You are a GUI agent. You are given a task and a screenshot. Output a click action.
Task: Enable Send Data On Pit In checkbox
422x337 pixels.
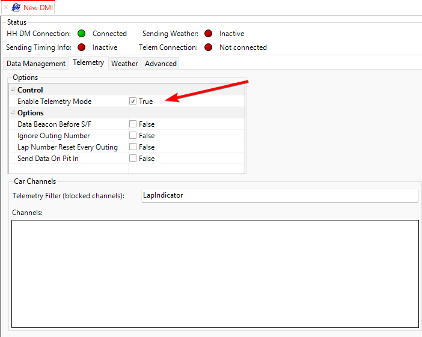(x=133, y=159)
